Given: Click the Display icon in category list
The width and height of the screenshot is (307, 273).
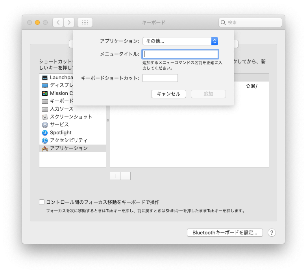Looking at the screenshot, I should coord(45,85).
